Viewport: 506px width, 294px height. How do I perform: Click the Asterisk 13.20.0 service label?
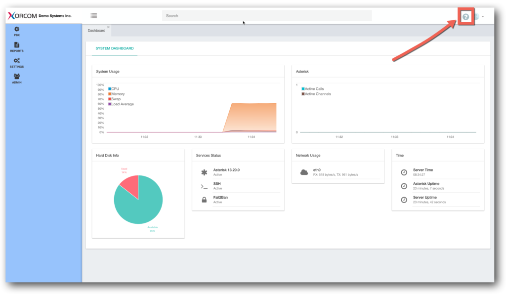226,170
